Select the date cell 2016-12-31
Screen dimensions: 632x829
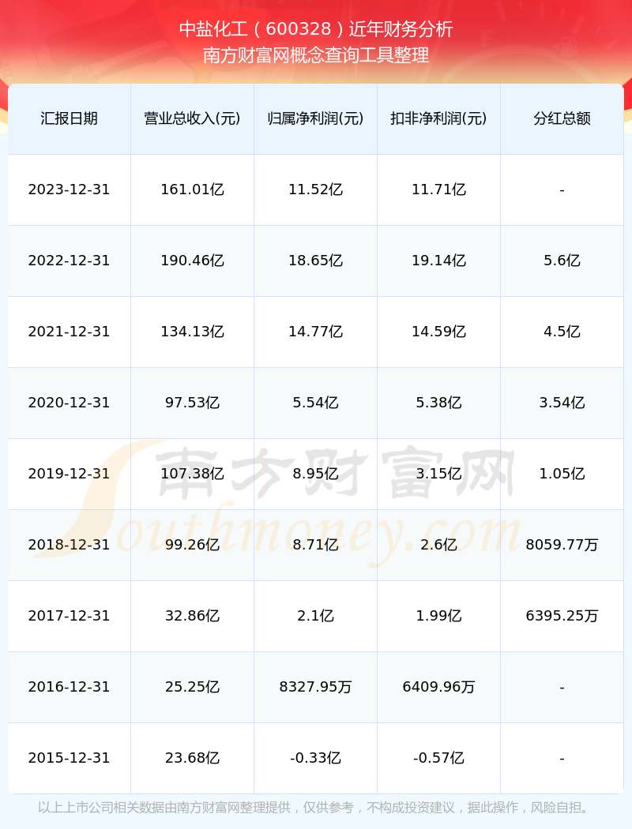click(69, 687)
